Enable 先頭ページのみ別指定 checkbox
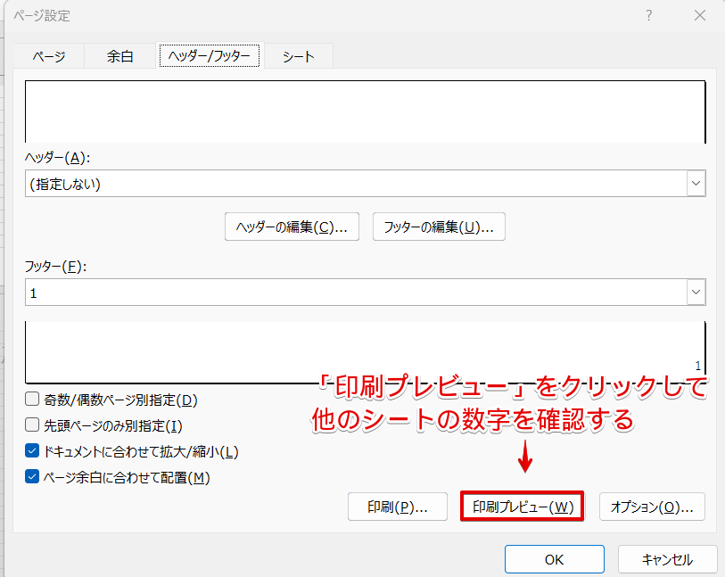This screenshot has width=725, height=577. tap(32, 425)
